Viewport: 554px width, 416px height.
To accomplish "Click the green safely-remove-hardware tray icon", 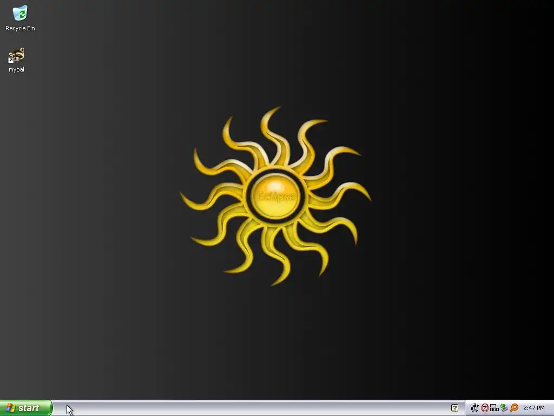I will pyautogui.click(x=504, y=408).
